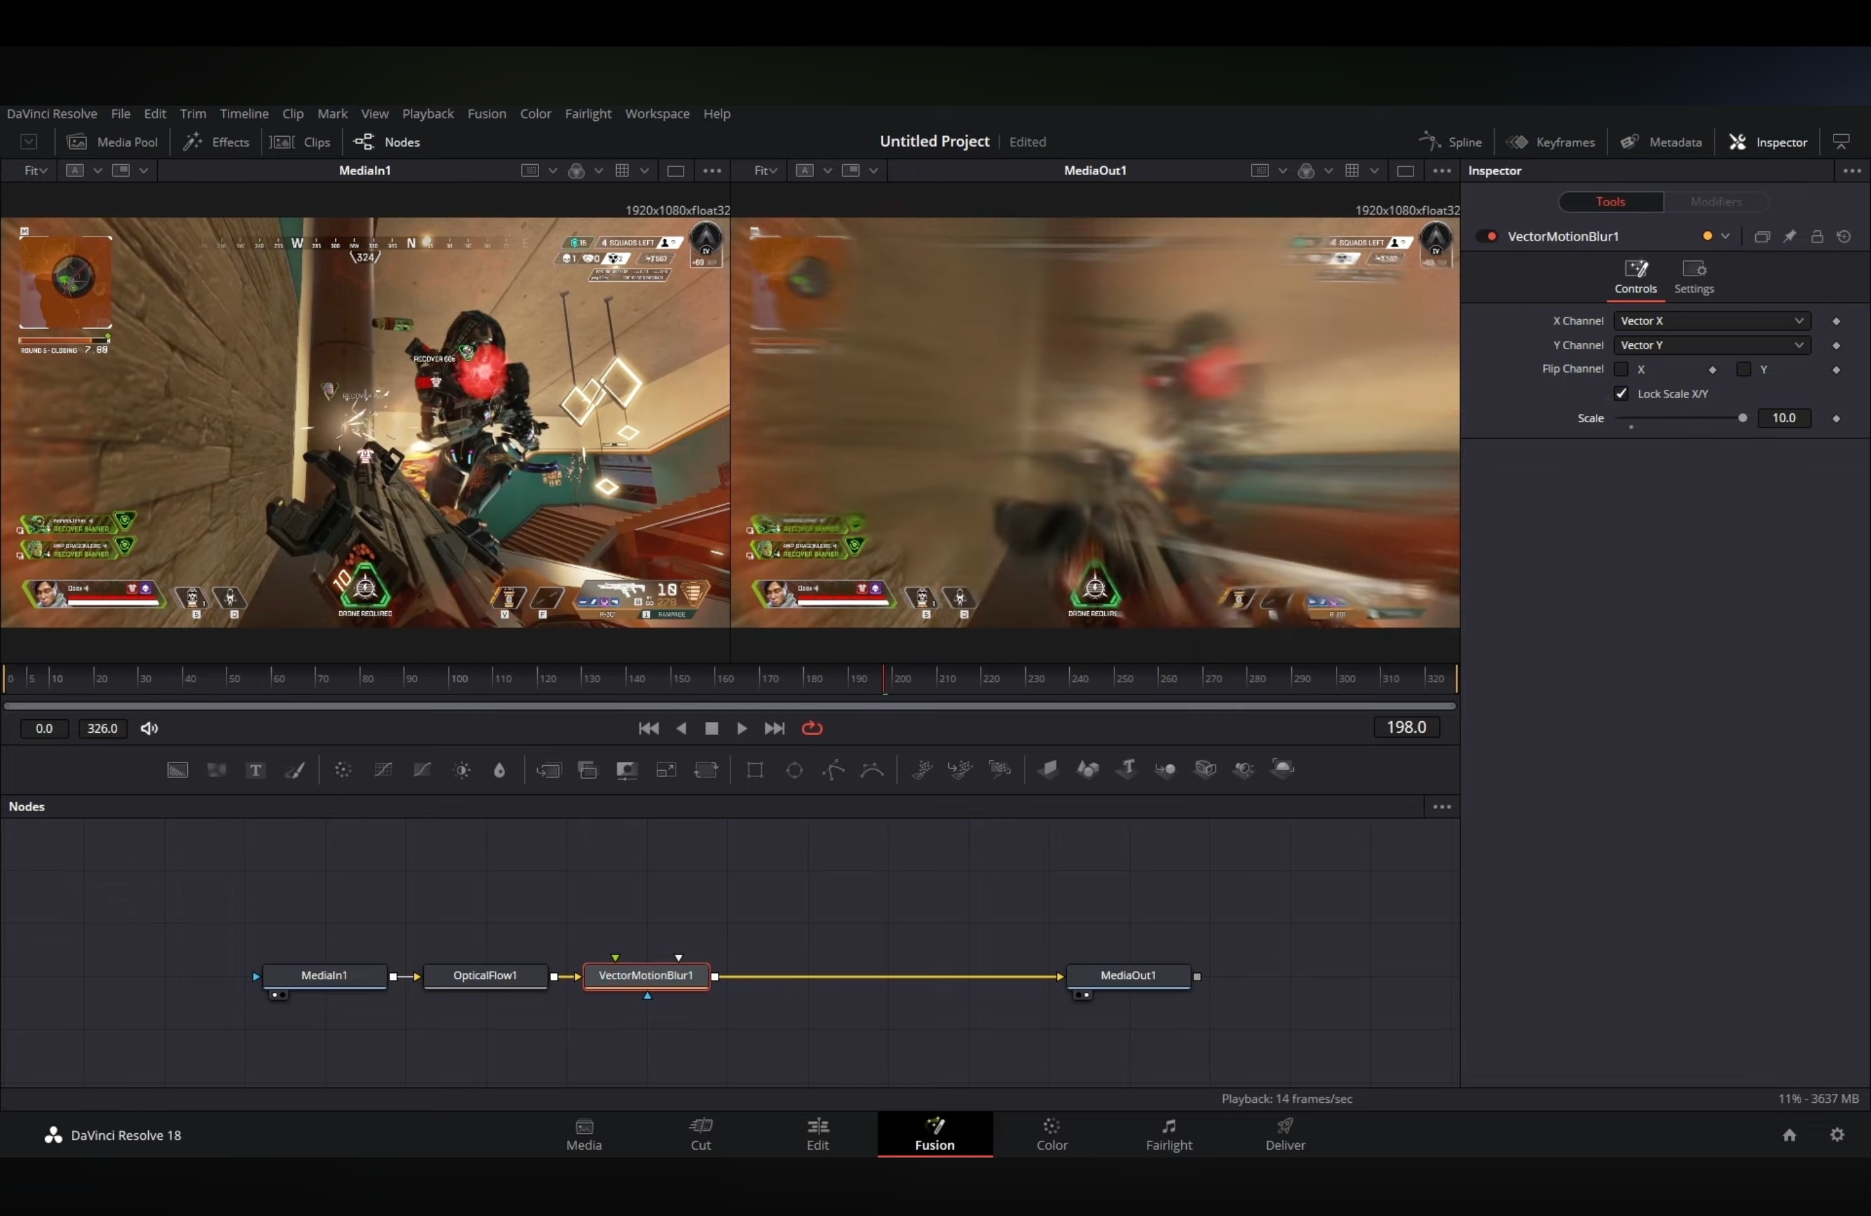Open the Fusion menu
Image resolution: width=1871 pixels, height=1216 pixels.
[487, 113]
